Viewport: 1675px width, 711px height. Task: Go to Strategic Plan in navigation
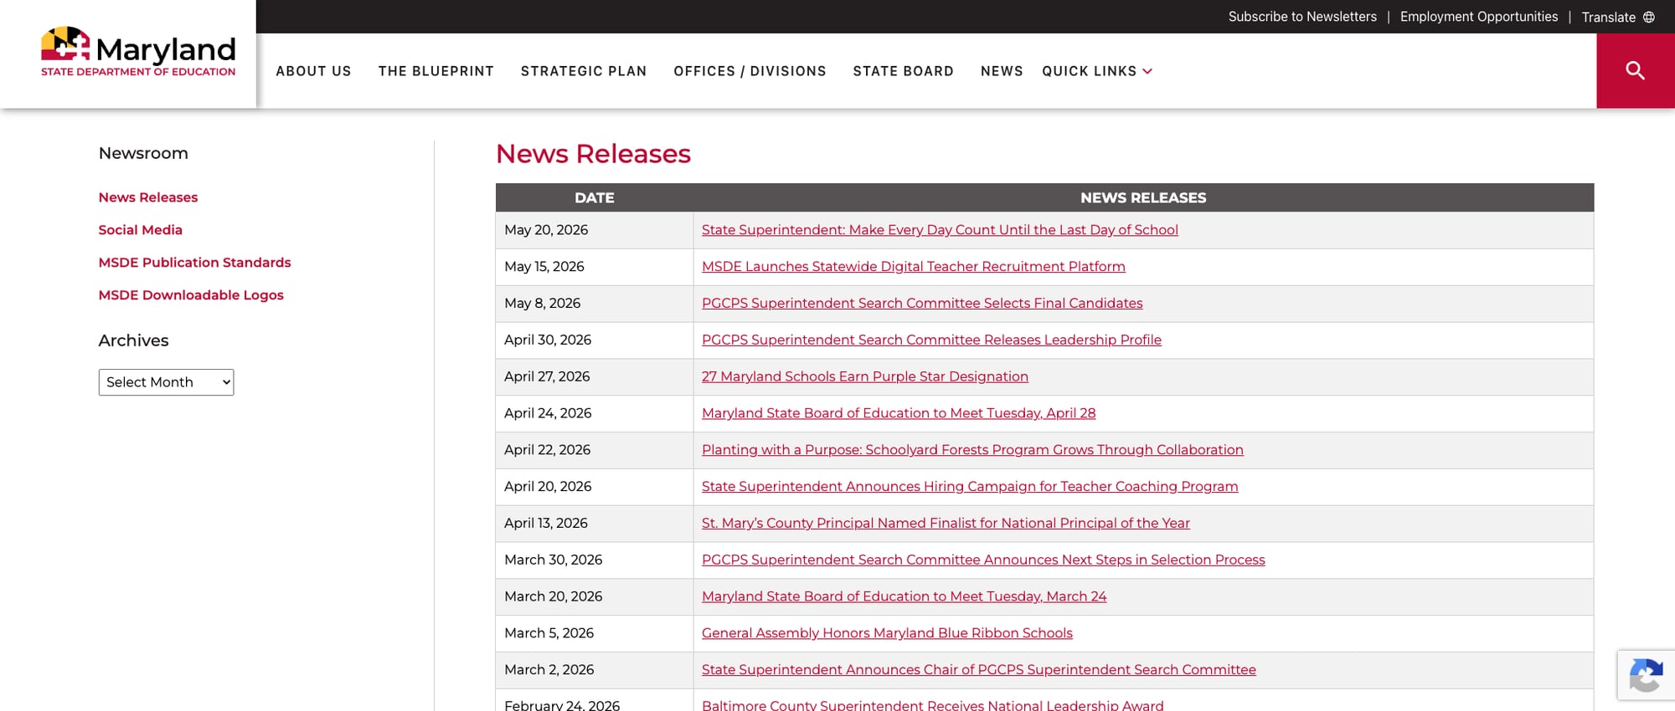pos(584,71)
